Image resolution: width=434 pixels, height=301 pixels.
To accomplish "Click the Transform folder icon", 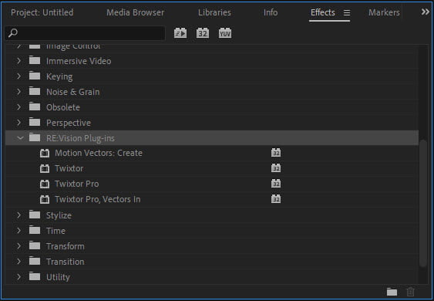I will point(35,245).
